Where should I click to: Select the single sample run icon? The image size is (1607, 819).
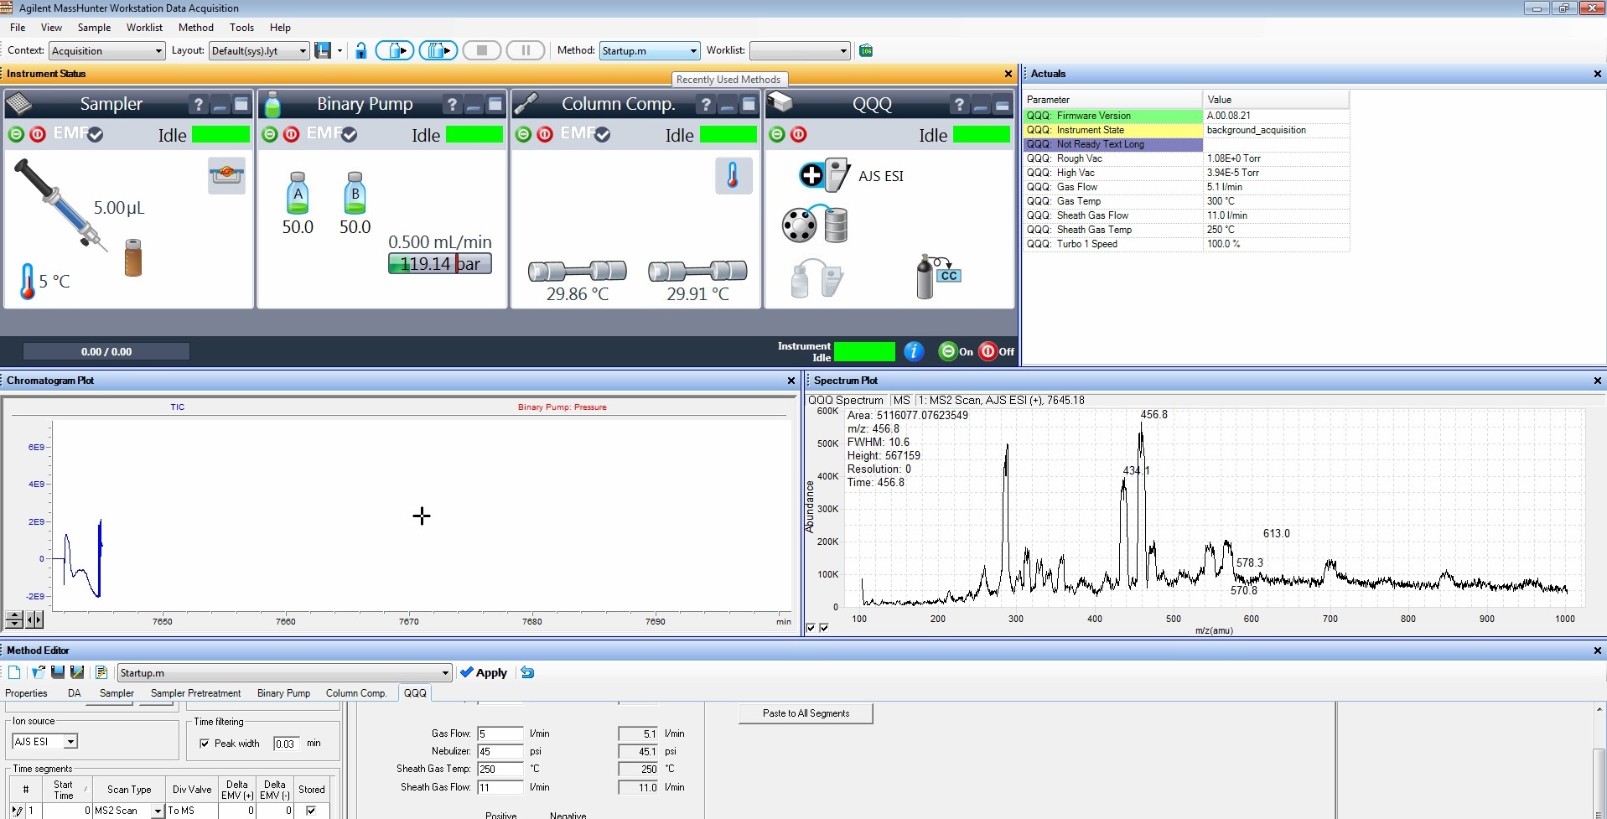pos(395,50)
